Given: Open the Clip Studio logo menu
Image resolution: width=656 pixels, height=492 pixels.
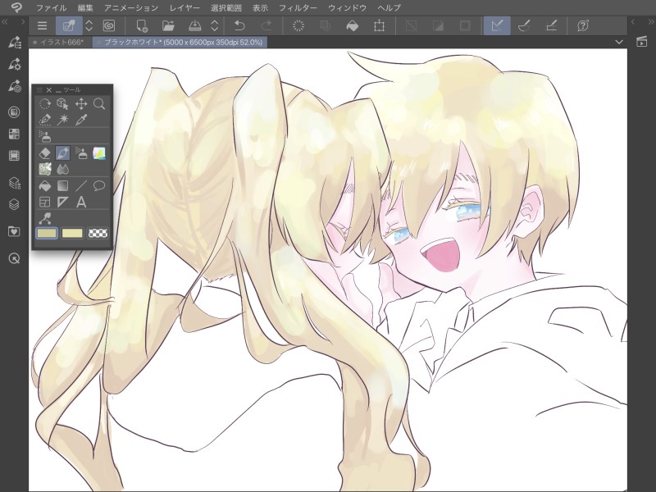Looking at the screenshot, I should 16,7.
